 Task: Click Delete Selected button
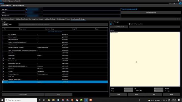click(x=23, y=95)
